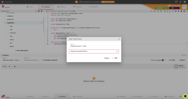Click the locate target icon in Namespaces header
The image size is (188, 99).
(36, 11)
